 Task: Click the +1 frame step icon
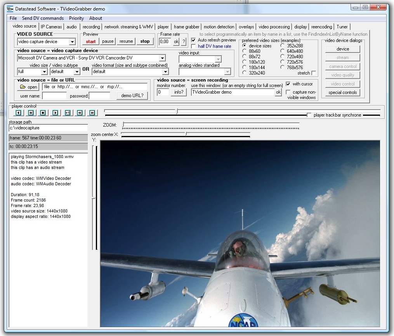click(x=68, y=113)
